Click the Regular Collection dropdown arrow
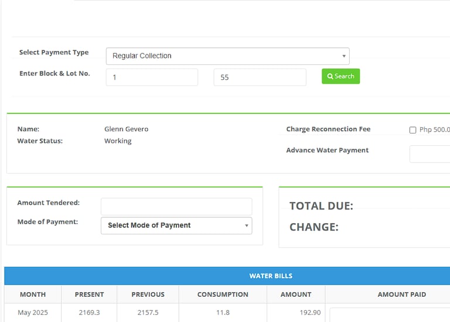Image resolution: width=450 pixels, height=322 pixels. 344,56
